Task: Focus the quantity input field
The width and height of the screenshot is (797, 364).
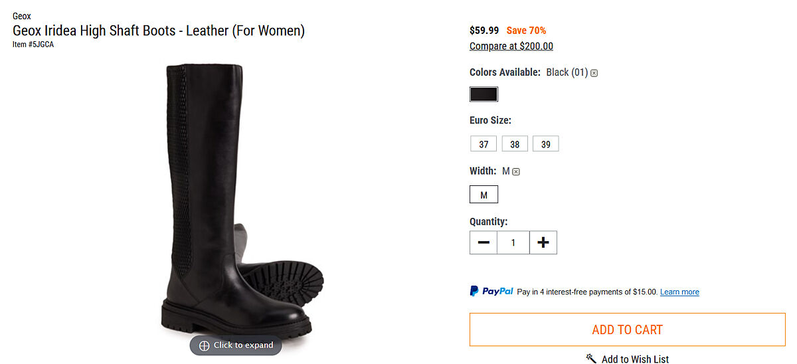Action: coord(513,242)
